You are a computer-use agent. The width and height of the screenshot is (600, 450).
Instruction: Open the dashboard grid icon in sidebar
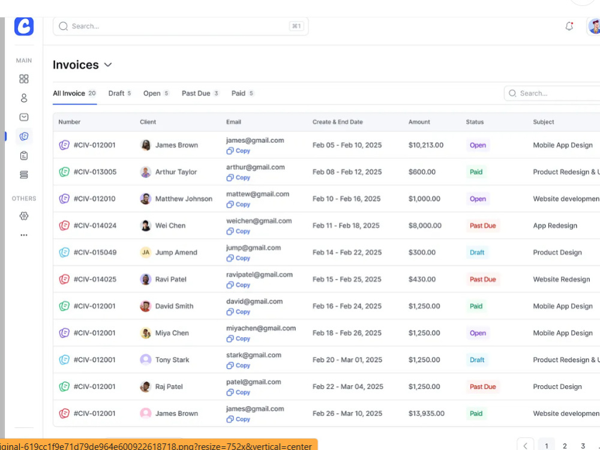(x=24, y=79)
